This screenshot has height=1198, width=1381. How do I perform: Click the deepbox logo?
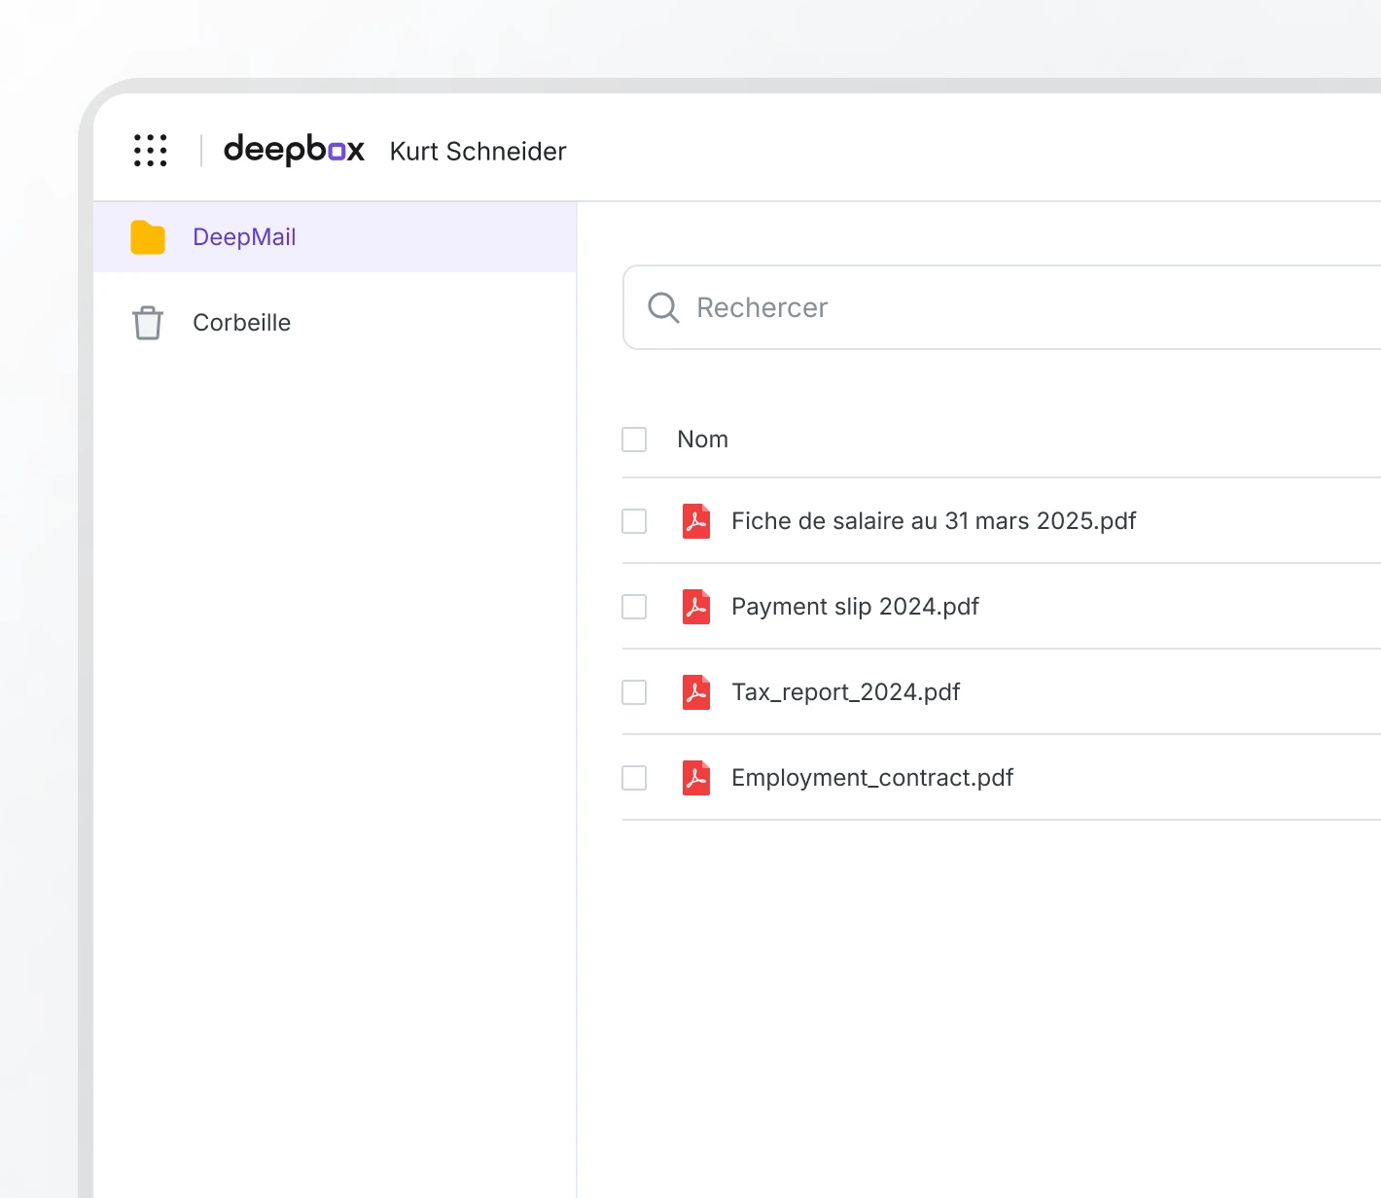click(x=294, y=150)
